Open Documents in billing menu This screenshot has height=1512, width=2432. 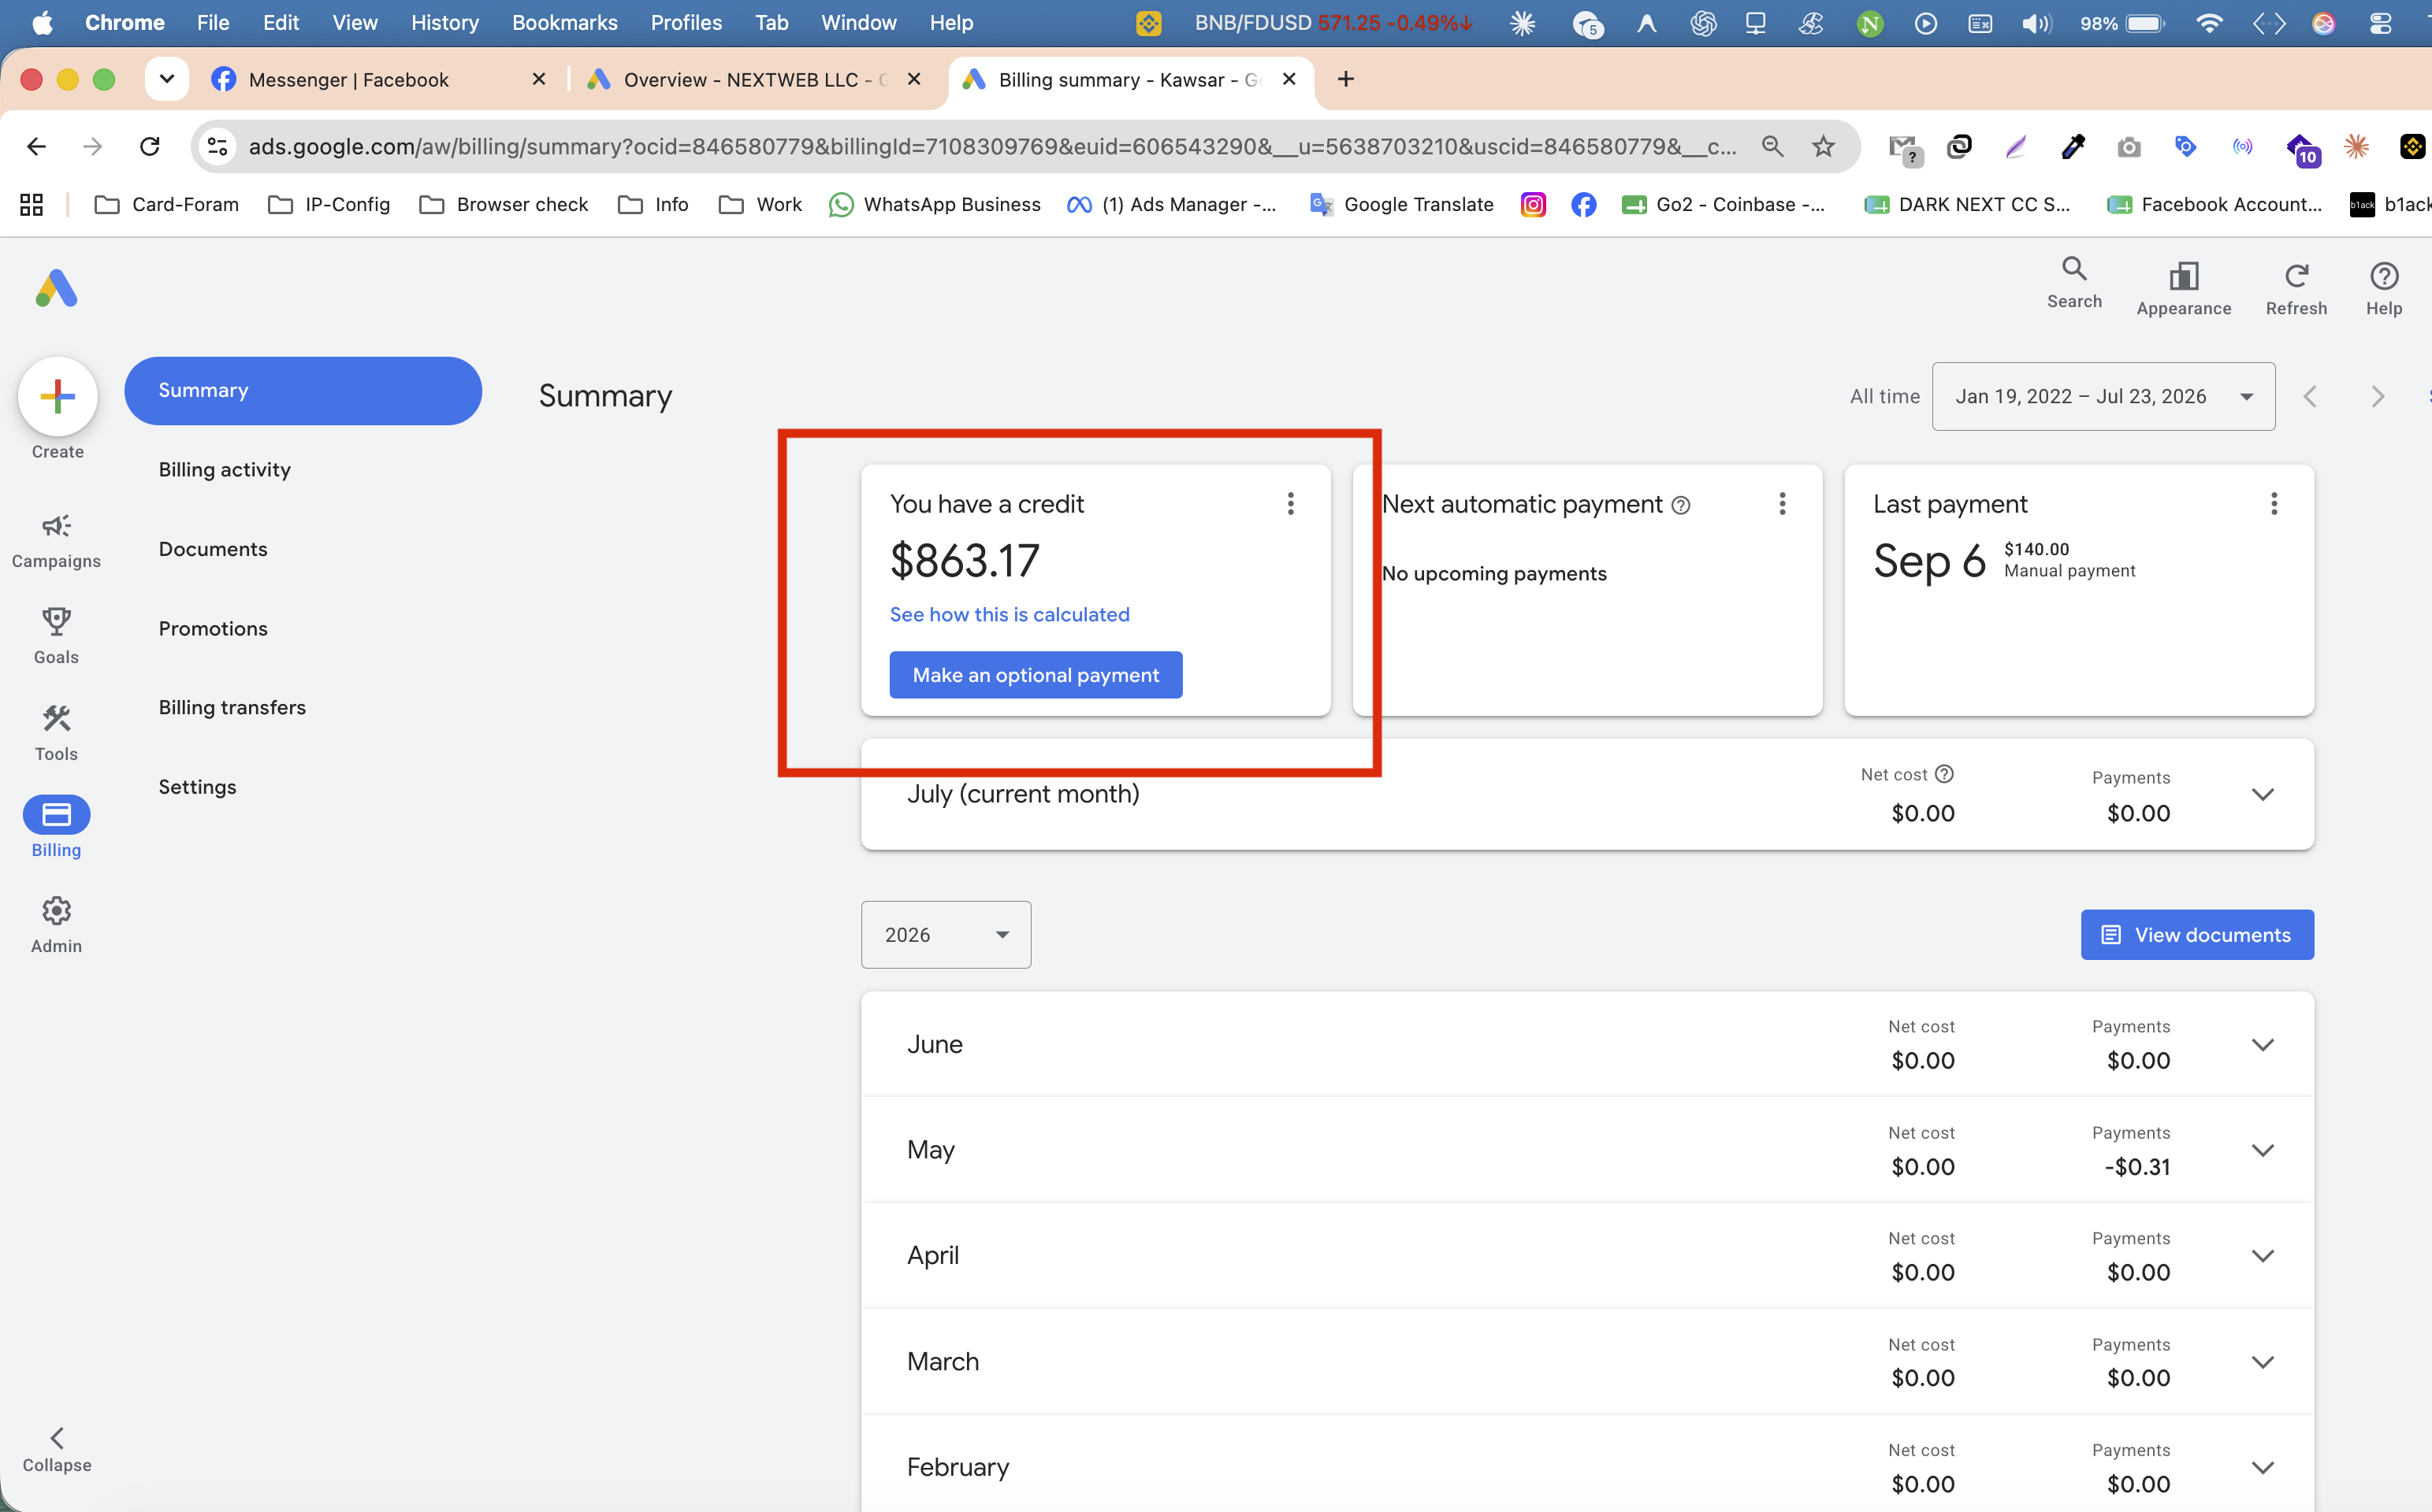click(212, 549)
